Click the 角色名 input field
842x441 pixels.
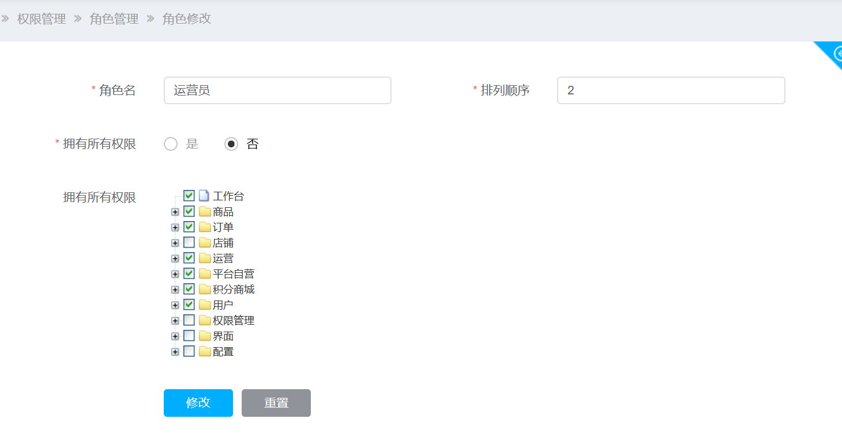[x=277, y=90]
